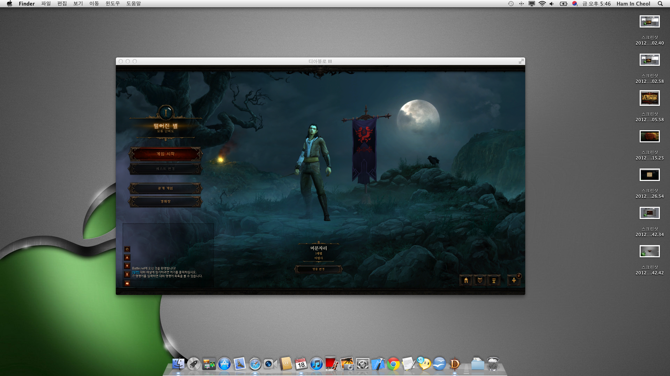Click the 퀘스트 변경 (Change Quest) button
This screenshot has height=376, width=670.
pyautogui.click(x=165, y=169)
